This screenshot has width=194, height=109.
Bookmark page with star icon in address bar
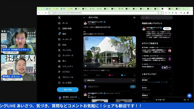[161, 13]
